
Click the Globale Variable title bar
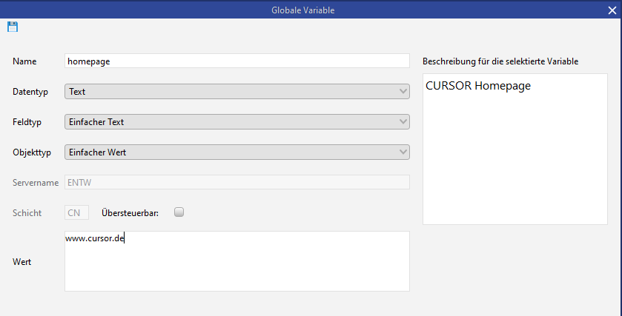(310, 10)
